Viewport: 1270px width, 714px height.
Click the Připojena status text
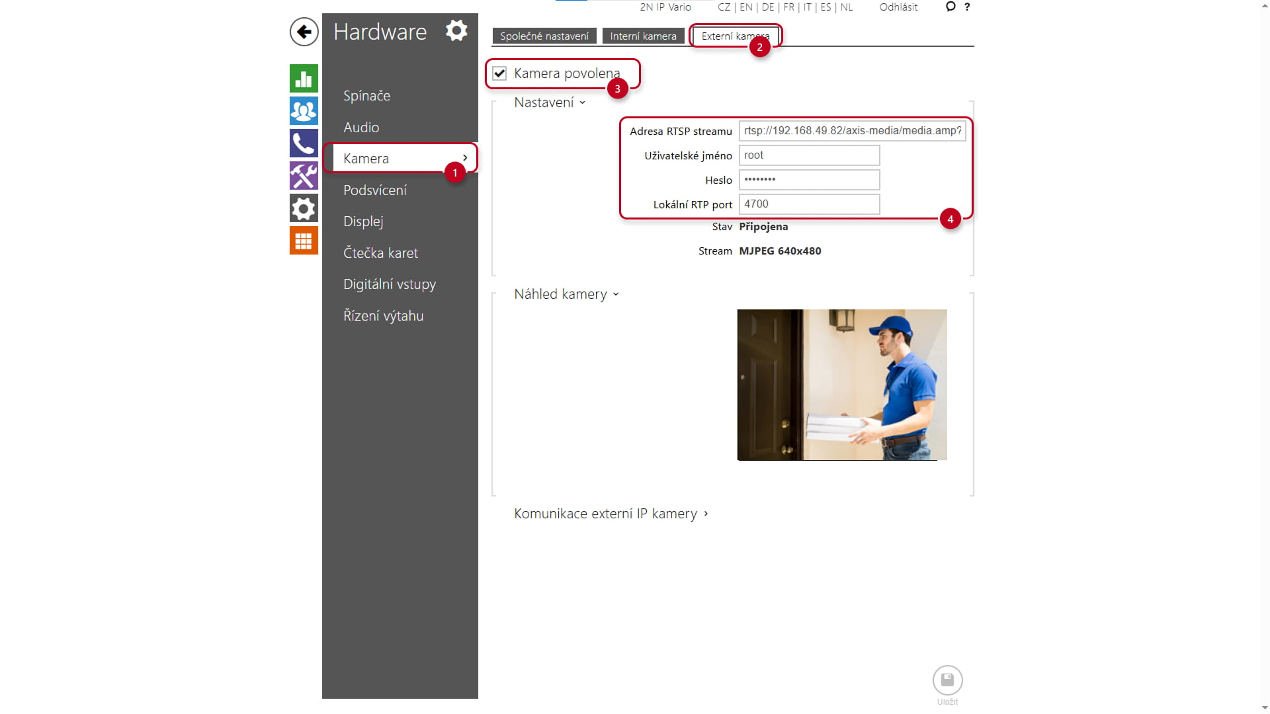763,227
